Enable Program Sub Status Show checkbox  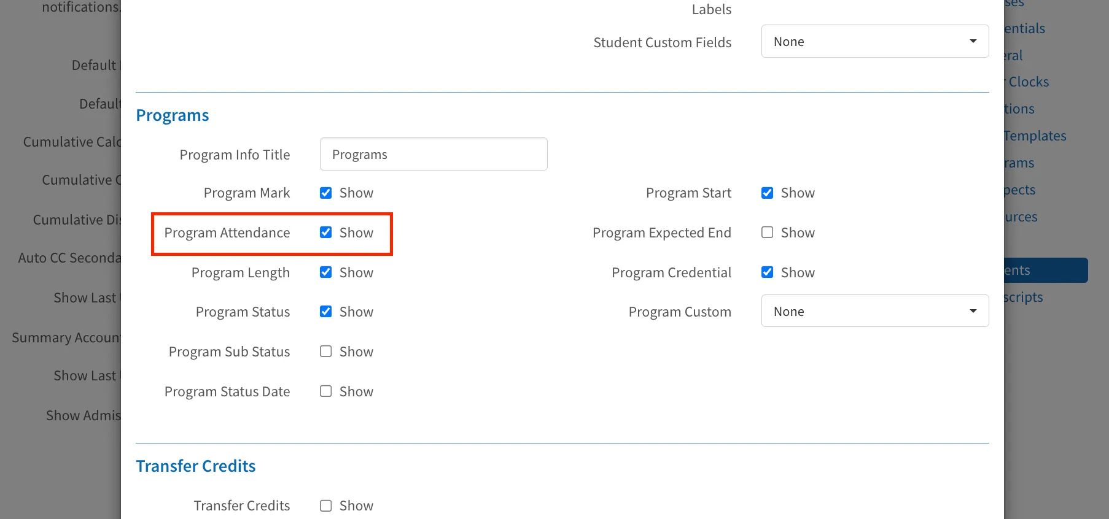(325, 352)
